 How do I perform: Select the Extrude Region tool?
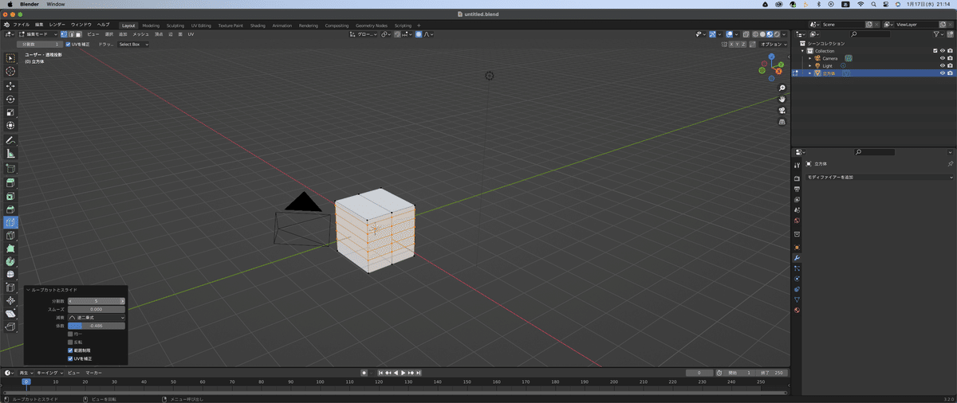click(10, 182)
